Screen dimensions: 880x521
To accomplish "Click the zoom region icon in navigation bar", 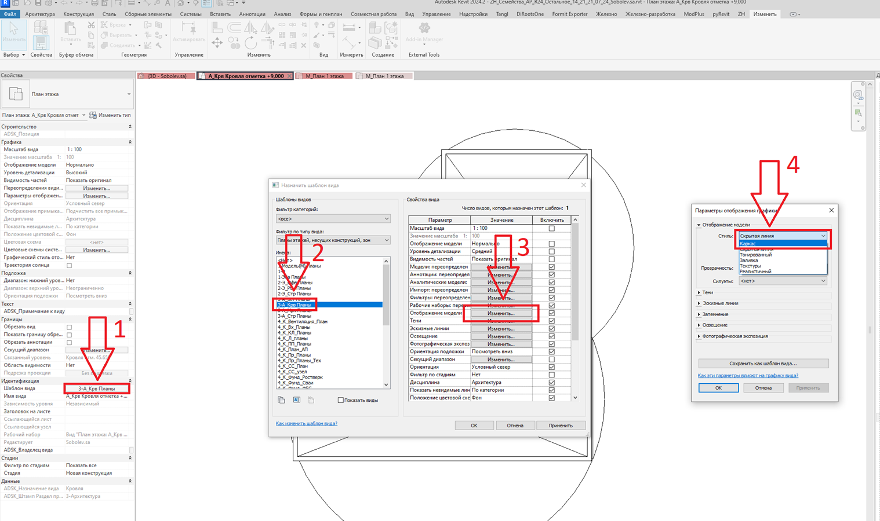I will point(859,113).
